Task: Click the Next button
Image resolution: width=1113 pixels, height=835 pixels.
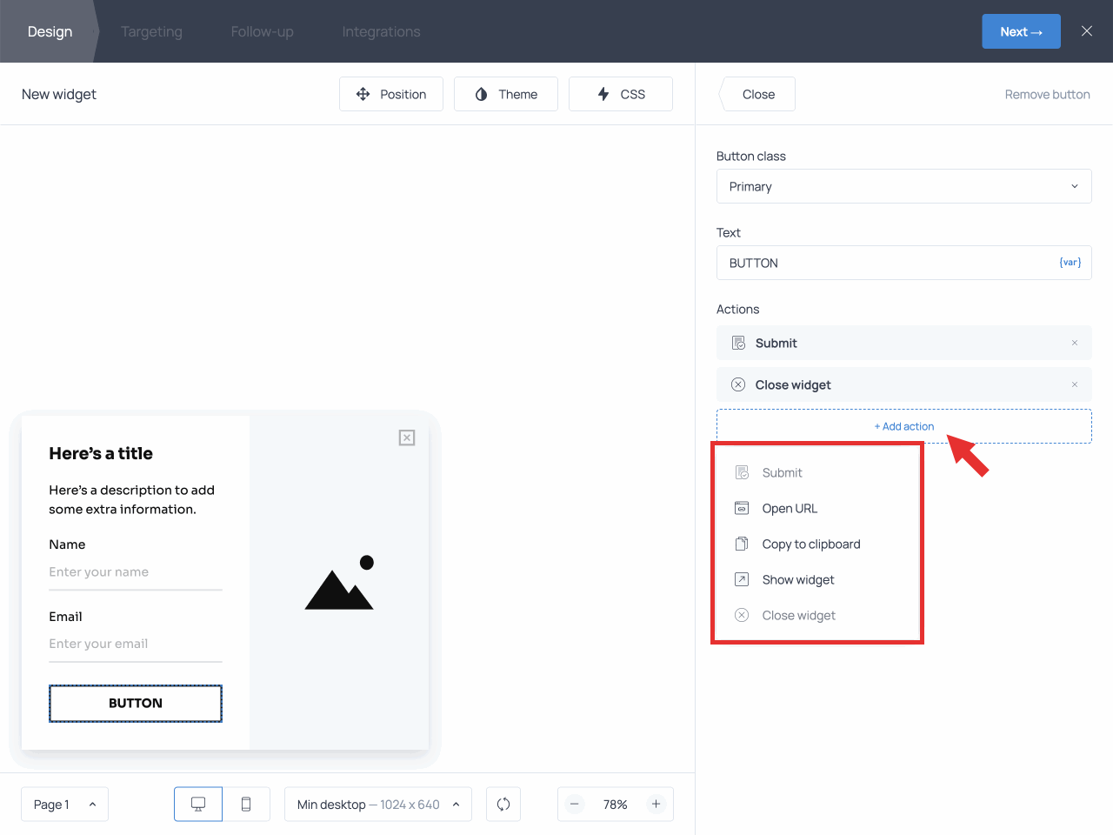Action: coord(1021,31)
